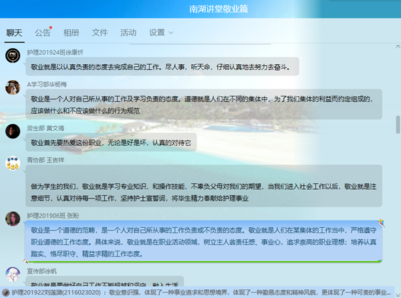Open avatar of 护理201906班 张盼
Viewport: 401px width, 298px height.
coord(11,219)
